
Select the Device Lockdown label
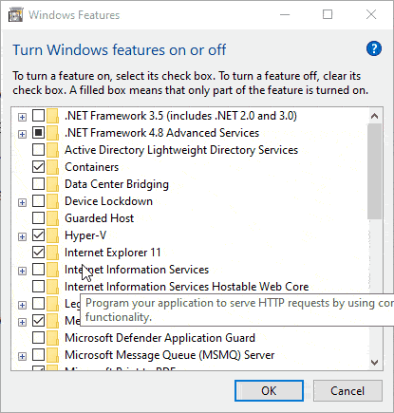click(108, 201)
